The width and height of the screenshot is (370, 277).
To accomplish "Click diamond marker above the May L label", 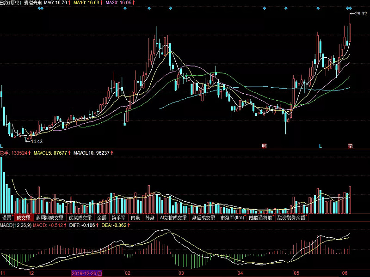I will pos(318,8).
